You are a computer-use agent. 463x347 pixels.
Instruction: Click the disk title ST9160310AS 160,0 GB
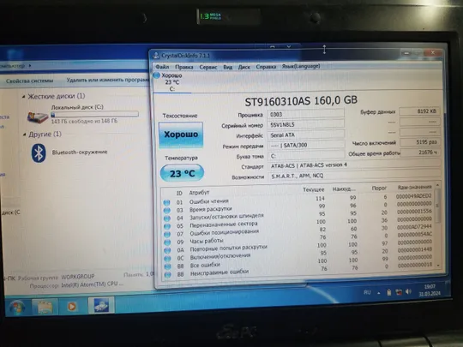point(301,101)
